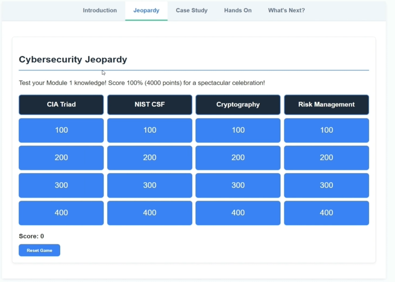Open the NIST CSF 100 point question
This screenshot has width=395, height=282.
tap(149, 130)
